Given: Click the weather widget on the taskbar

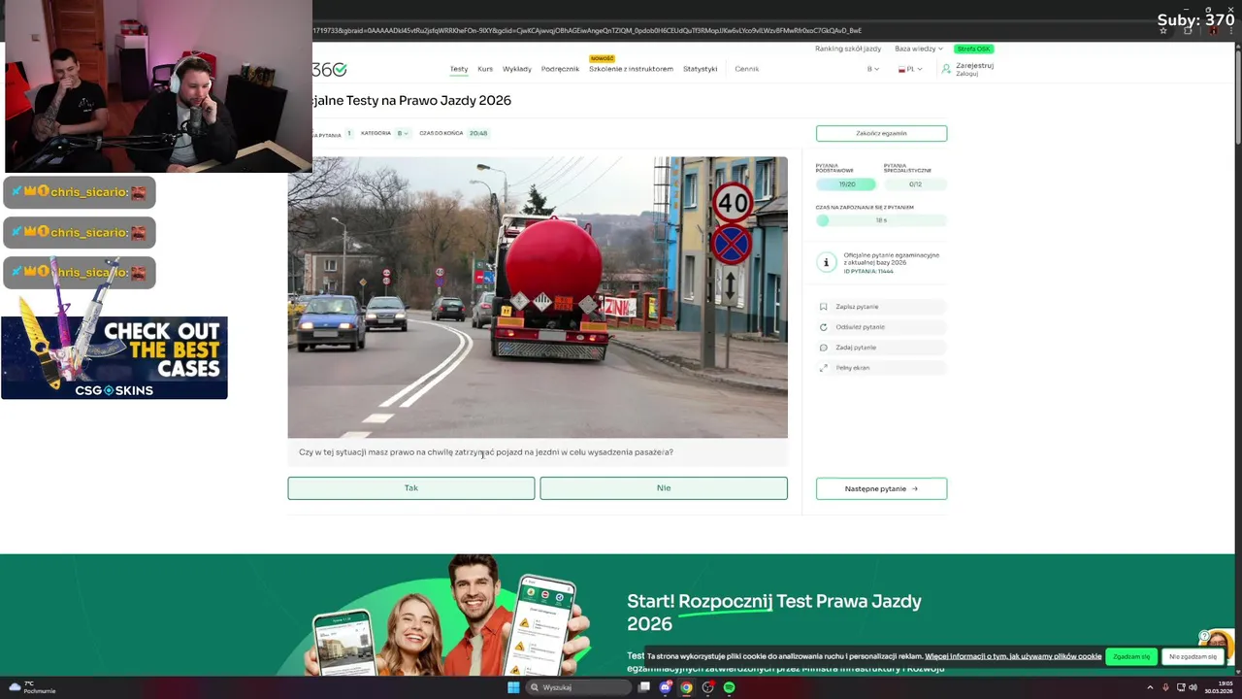Looking at the screenshot, I should coord(32,687).
